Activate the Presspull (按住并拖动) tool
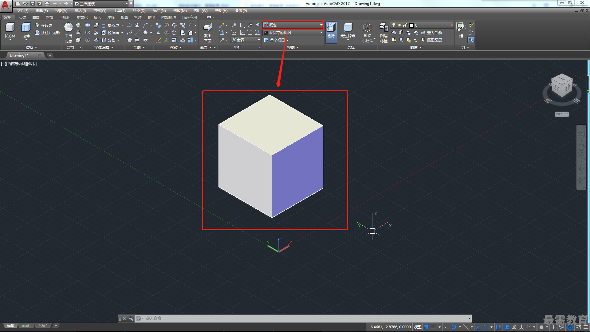The image size is (590, 332). [47, 33]
